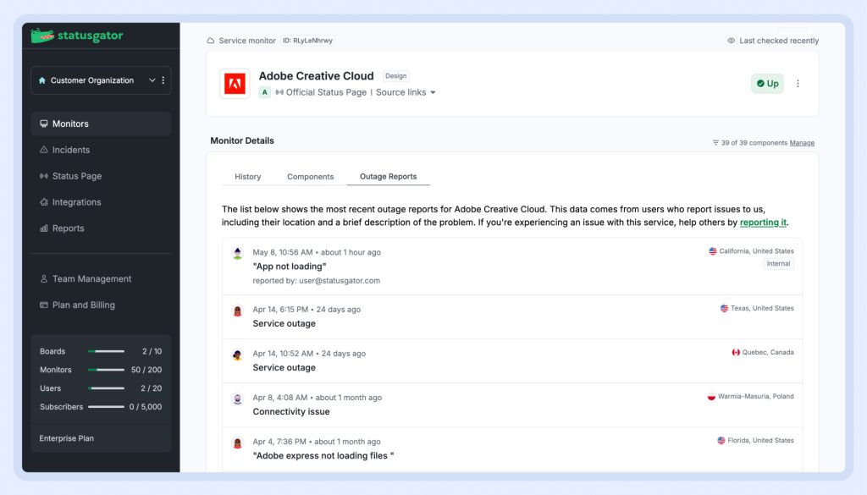This screenshot has height=495, width=867.
Task: Click the Enterprise Plan label
Action: [x=66, y=438]
